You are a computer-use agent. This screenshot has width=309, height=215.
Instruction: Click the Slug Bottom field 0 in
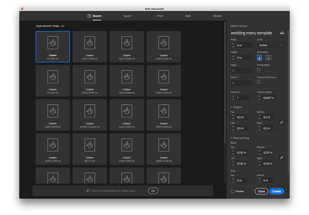(x=268, y=180)
